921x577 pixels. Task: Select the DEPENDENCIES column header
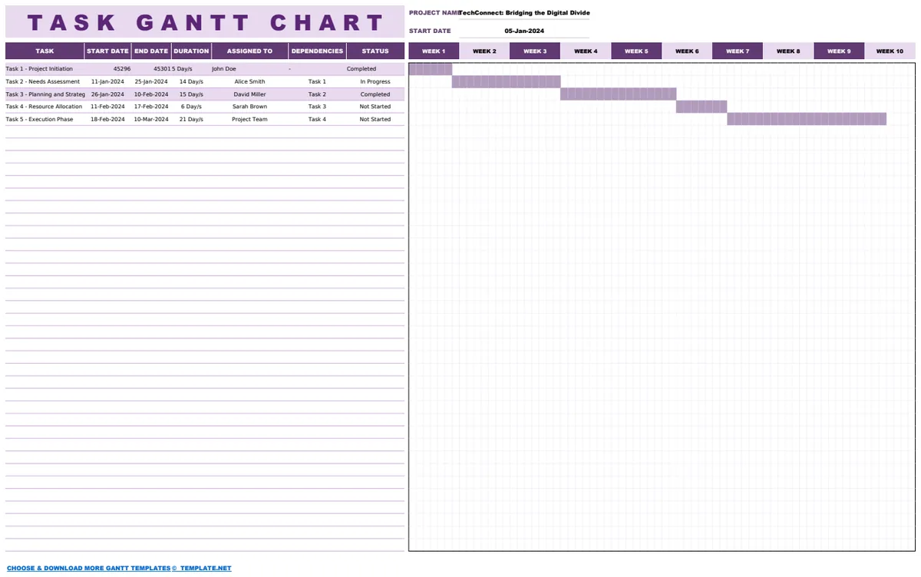coord(317,51)
